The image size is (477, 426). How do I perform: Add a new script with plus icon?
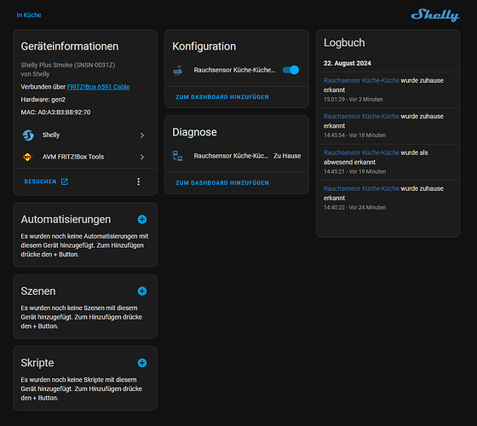[142, 363]
